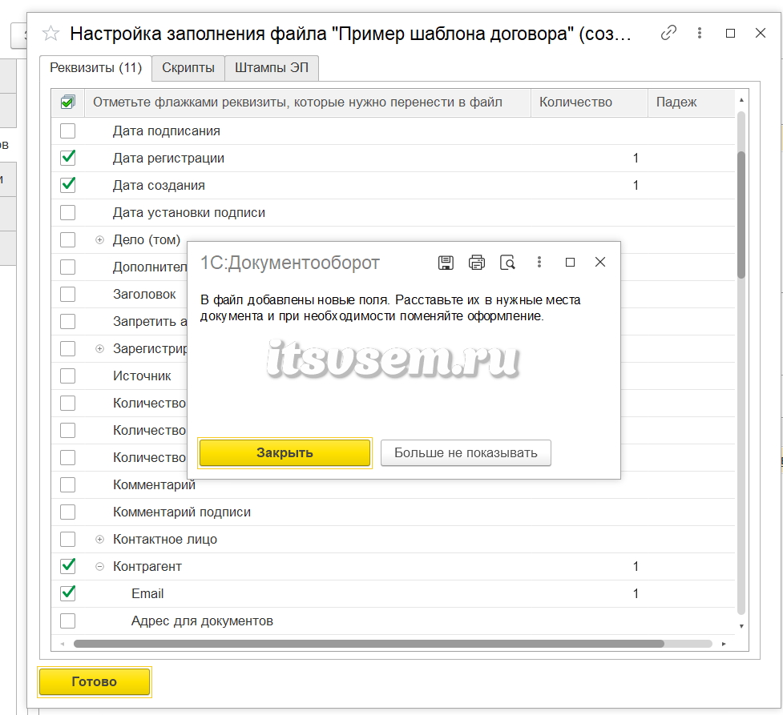Screen dimensions: 783x715
Task: Click scroll right arrow of list
Action: click(x=724, y=644)
